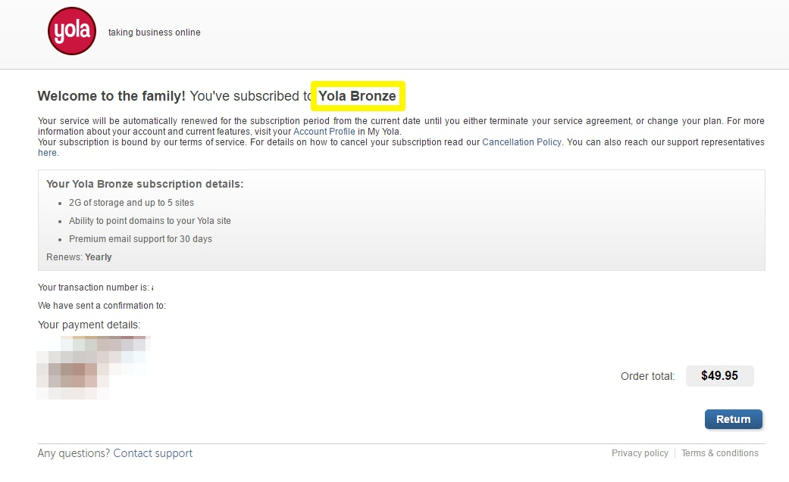Screen dimensions: 789x482
Task: Click the 'here' support representatives link
Action: coord(47,153)
